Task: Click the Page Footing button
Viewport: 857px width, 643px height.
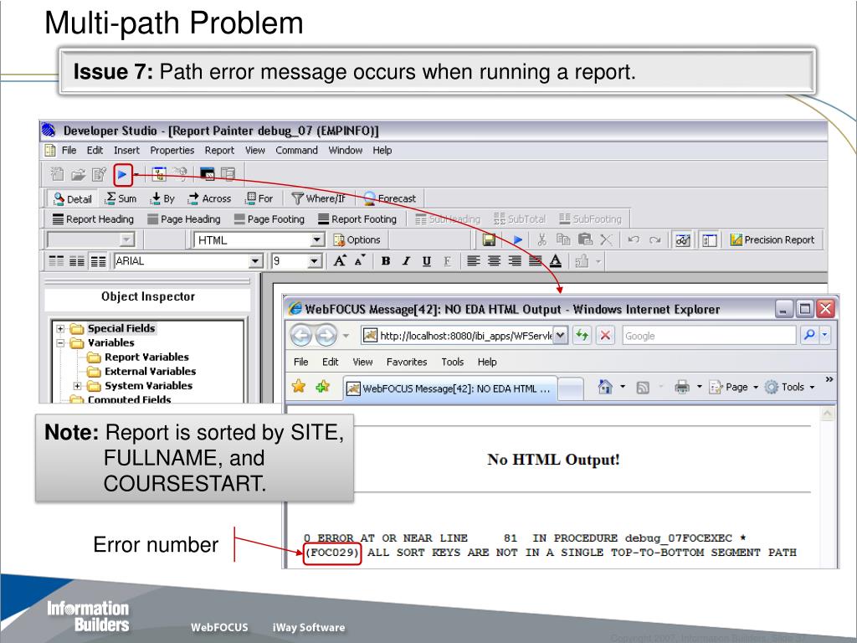Action: (x=269, y=219)
